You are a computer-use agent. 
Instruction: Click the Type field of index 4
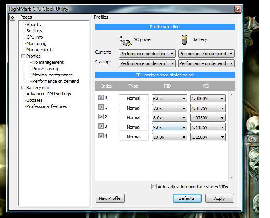point(134,137)
